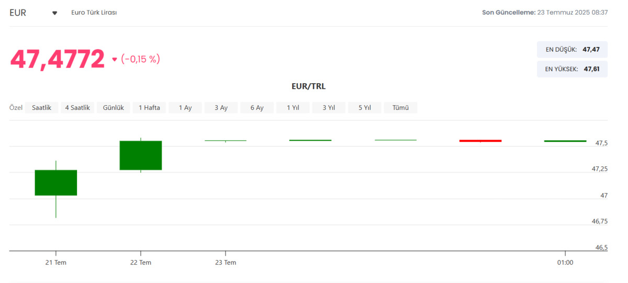
Task: Click the red candlestick bar
Action: tap(480, 141)
